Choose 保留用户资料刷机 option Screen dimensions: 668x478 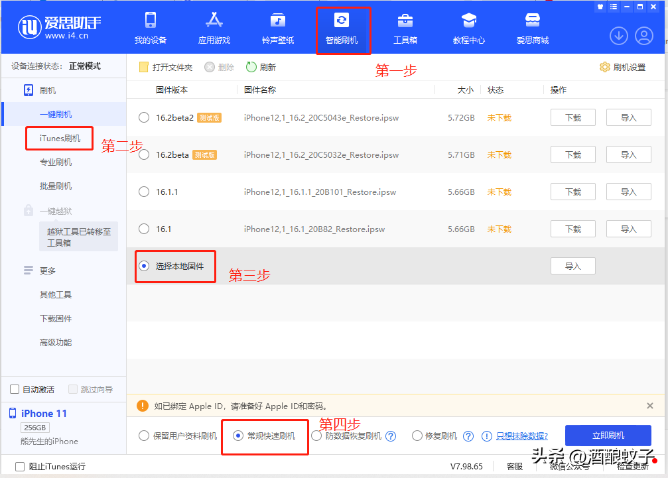[144, 436]
